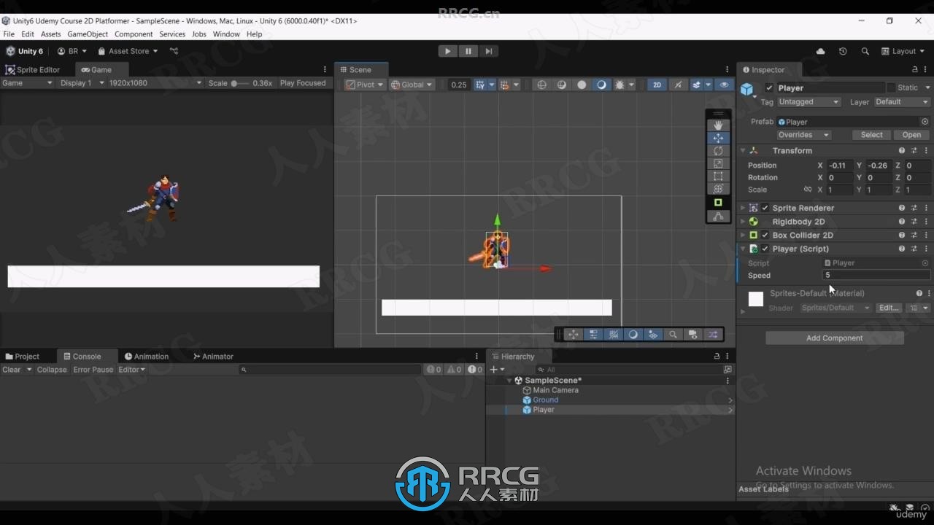Image resolution: width=934 pixels, height=525 pixels.
Task: Toggle 2D mode in Scene view
Action: 657,85
